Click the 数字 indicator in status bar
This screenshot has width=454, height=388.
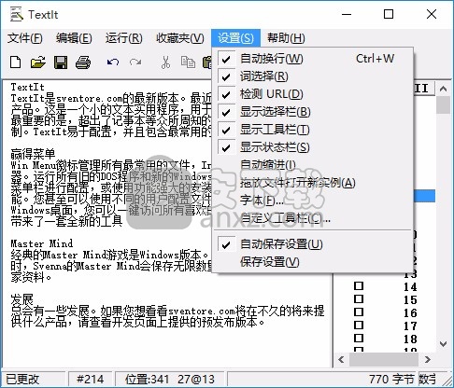pyautogui.click(x=427, y=379)
